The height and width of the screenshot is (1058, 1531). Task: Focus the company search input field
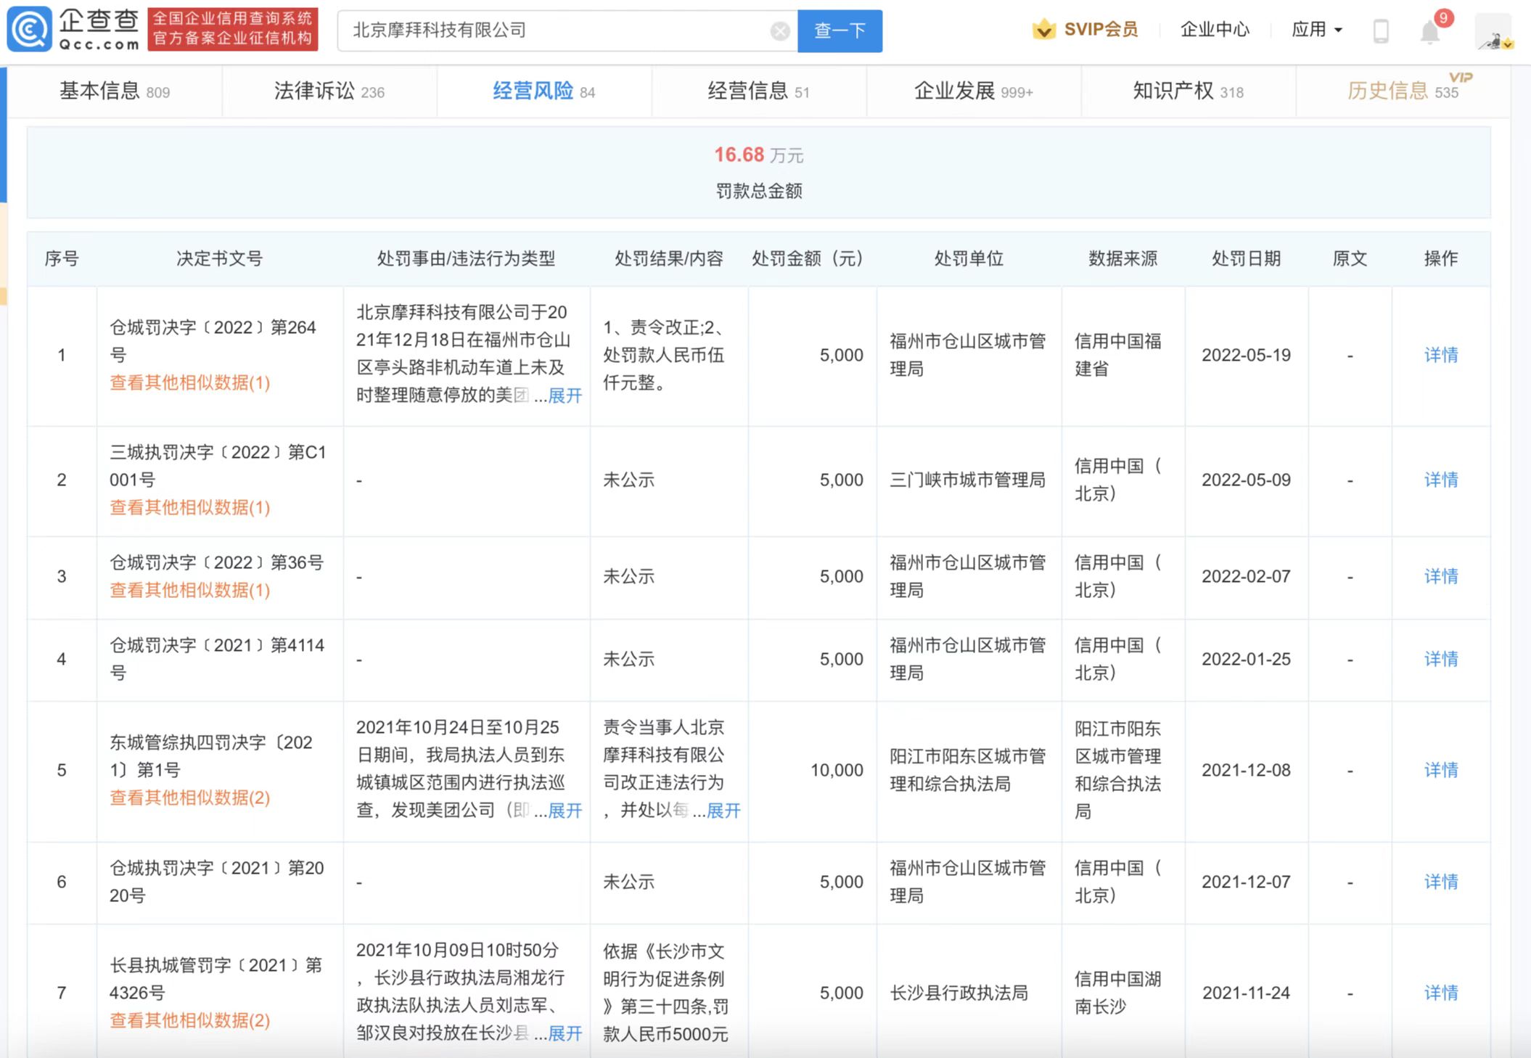551,31
